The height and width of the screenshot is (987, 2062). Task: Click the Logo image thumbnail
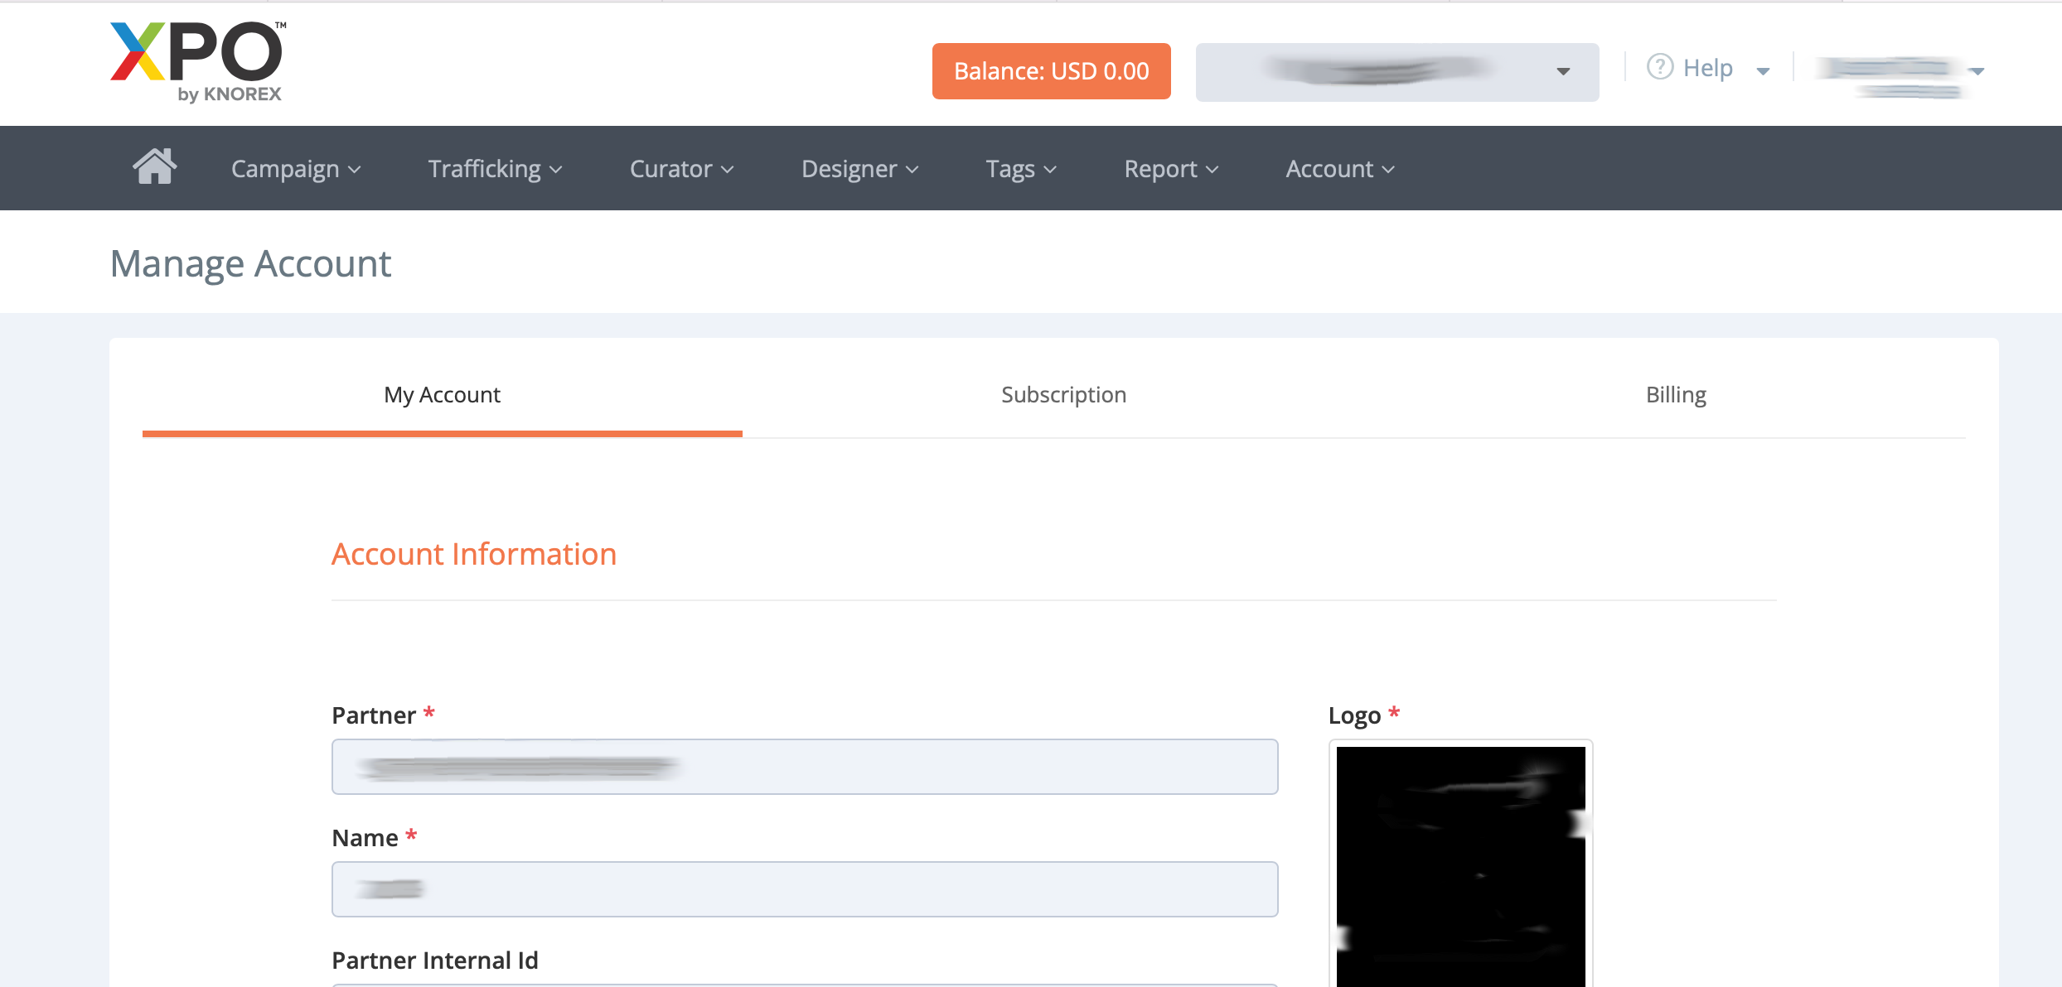[1460, 865]
